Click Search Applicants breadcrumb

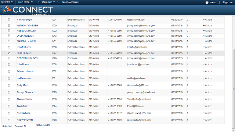[x=70, y=2]
